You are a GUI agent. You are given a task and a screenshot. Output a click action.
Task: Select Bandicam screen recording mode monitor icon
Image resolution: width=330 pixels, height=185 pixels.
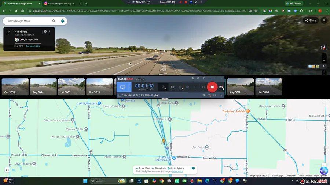click(123, 87)
